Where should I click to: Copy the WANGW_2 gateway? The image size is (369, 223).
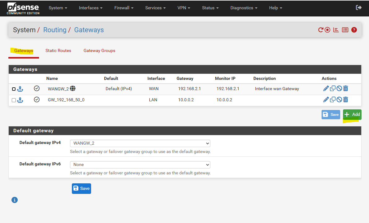click(333, 89)
